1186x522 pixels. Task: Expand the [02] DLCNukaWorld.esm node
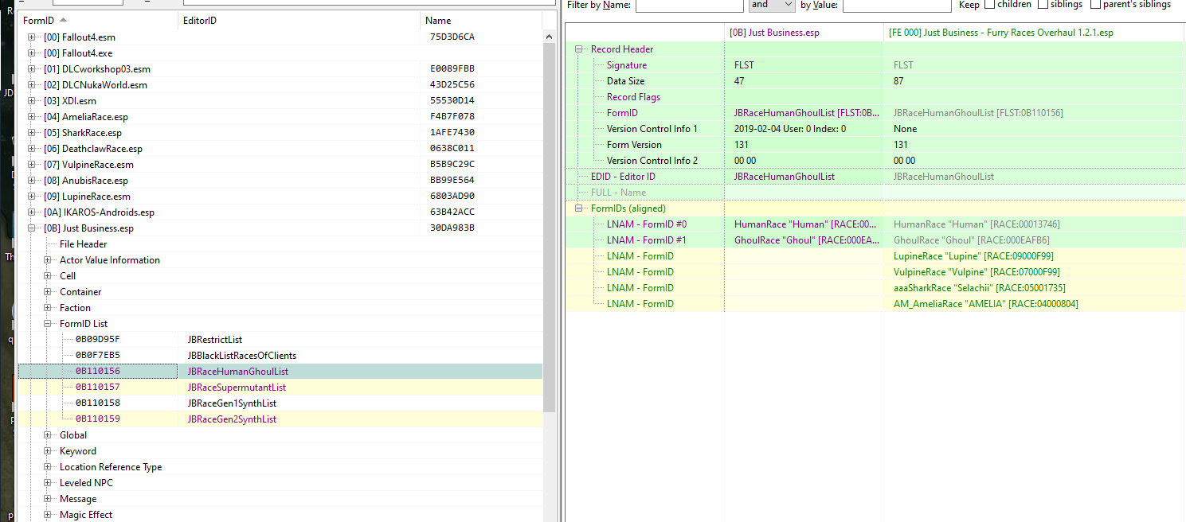32,85
